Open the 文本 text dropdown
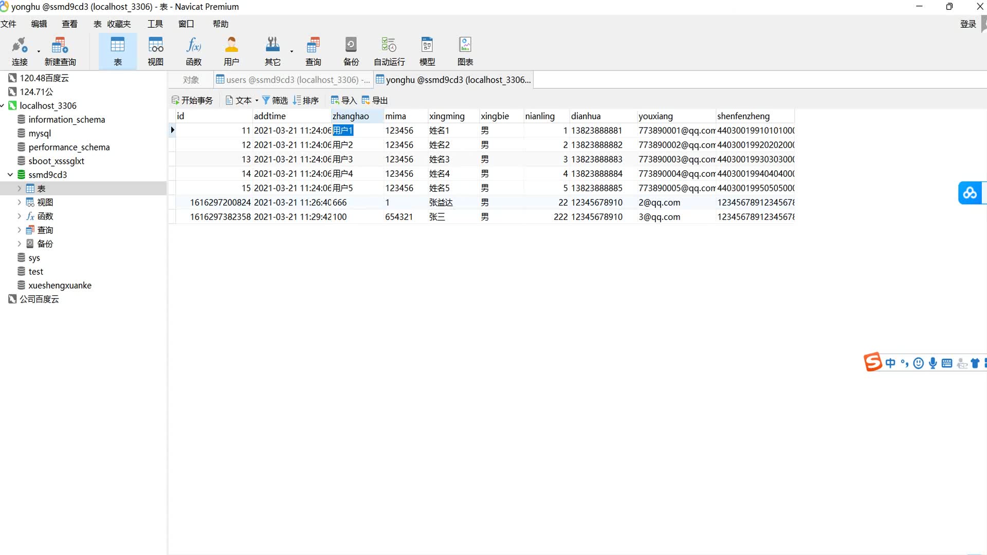The image size is (987, 555). coord(243,100)
